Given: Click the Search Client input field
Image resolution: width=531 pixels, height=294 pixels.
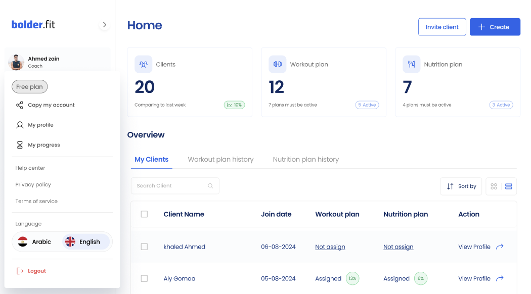Looking at the screenshot, I should (x=170, y=186).
